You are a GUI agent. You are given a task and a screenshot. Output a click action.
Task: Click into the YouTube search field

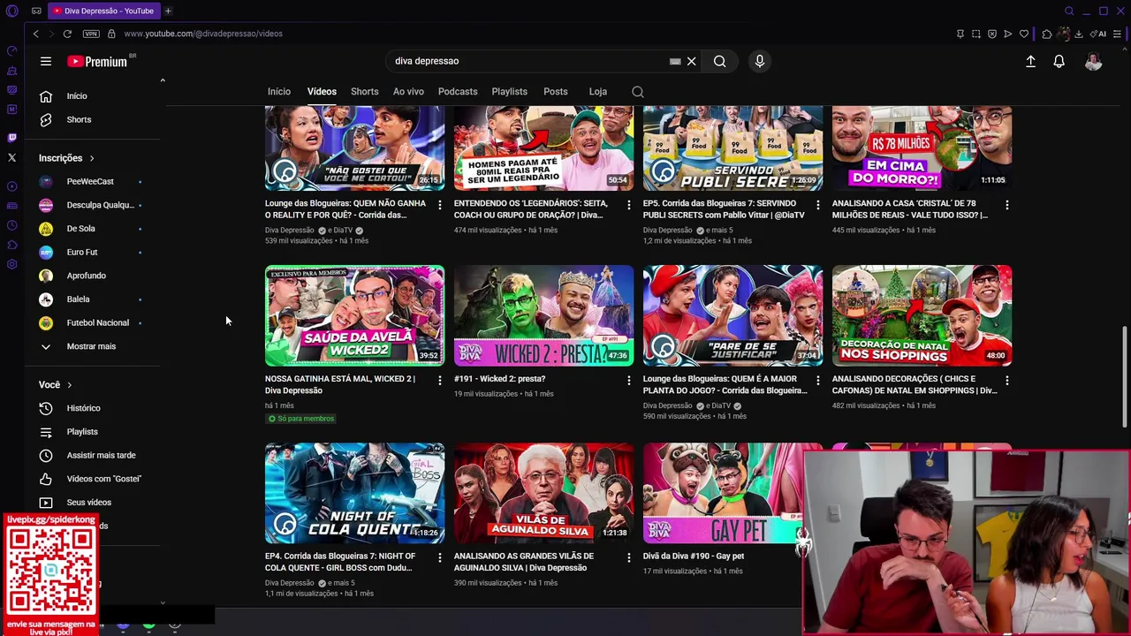click(530, 61)
